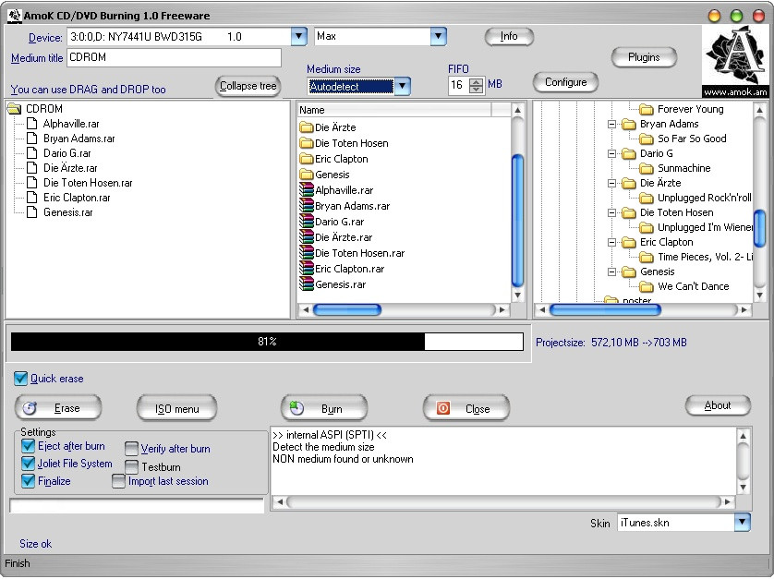The height and width of the screenshot is (579, 774).
Task: Select the We Can't Dance folder
Action: pyautogui.click(x=693, y=286)
